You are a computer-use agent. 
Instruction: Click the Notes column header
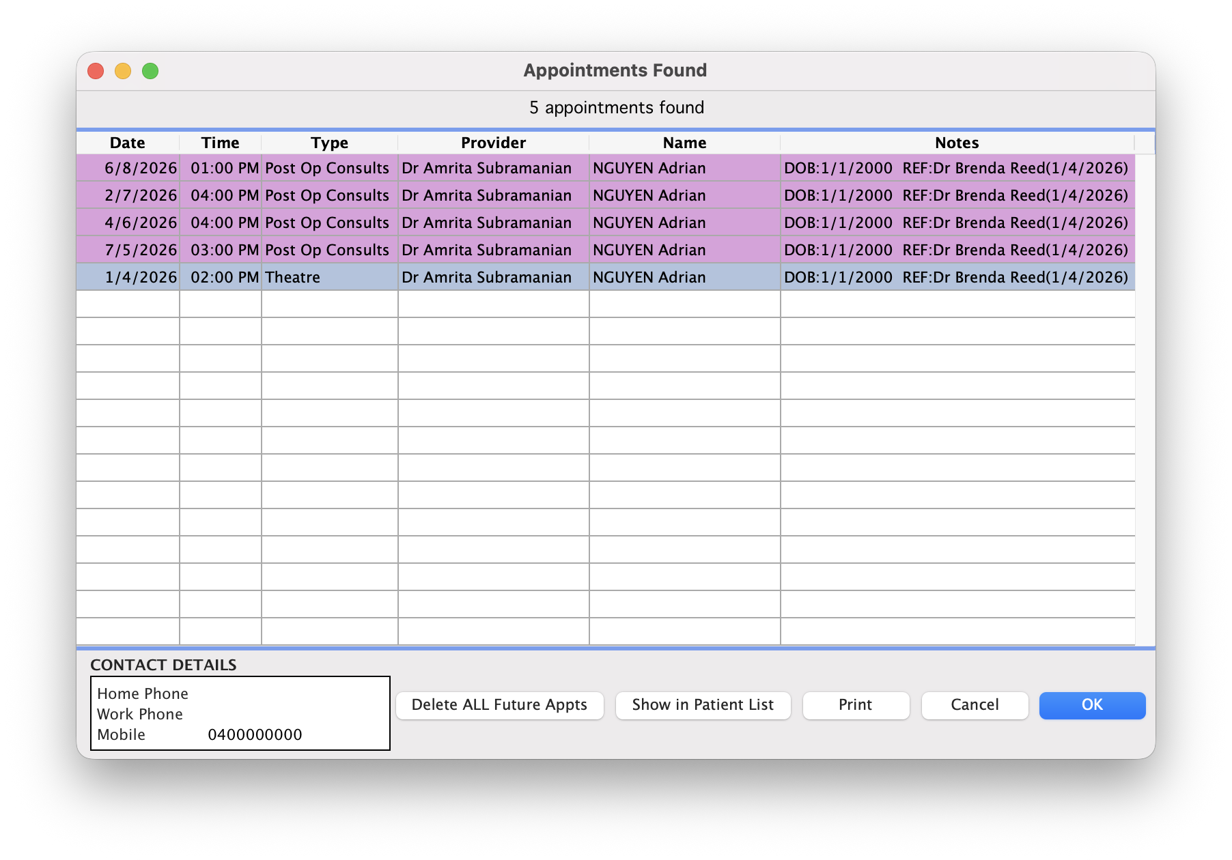click(x=957, y=143)
